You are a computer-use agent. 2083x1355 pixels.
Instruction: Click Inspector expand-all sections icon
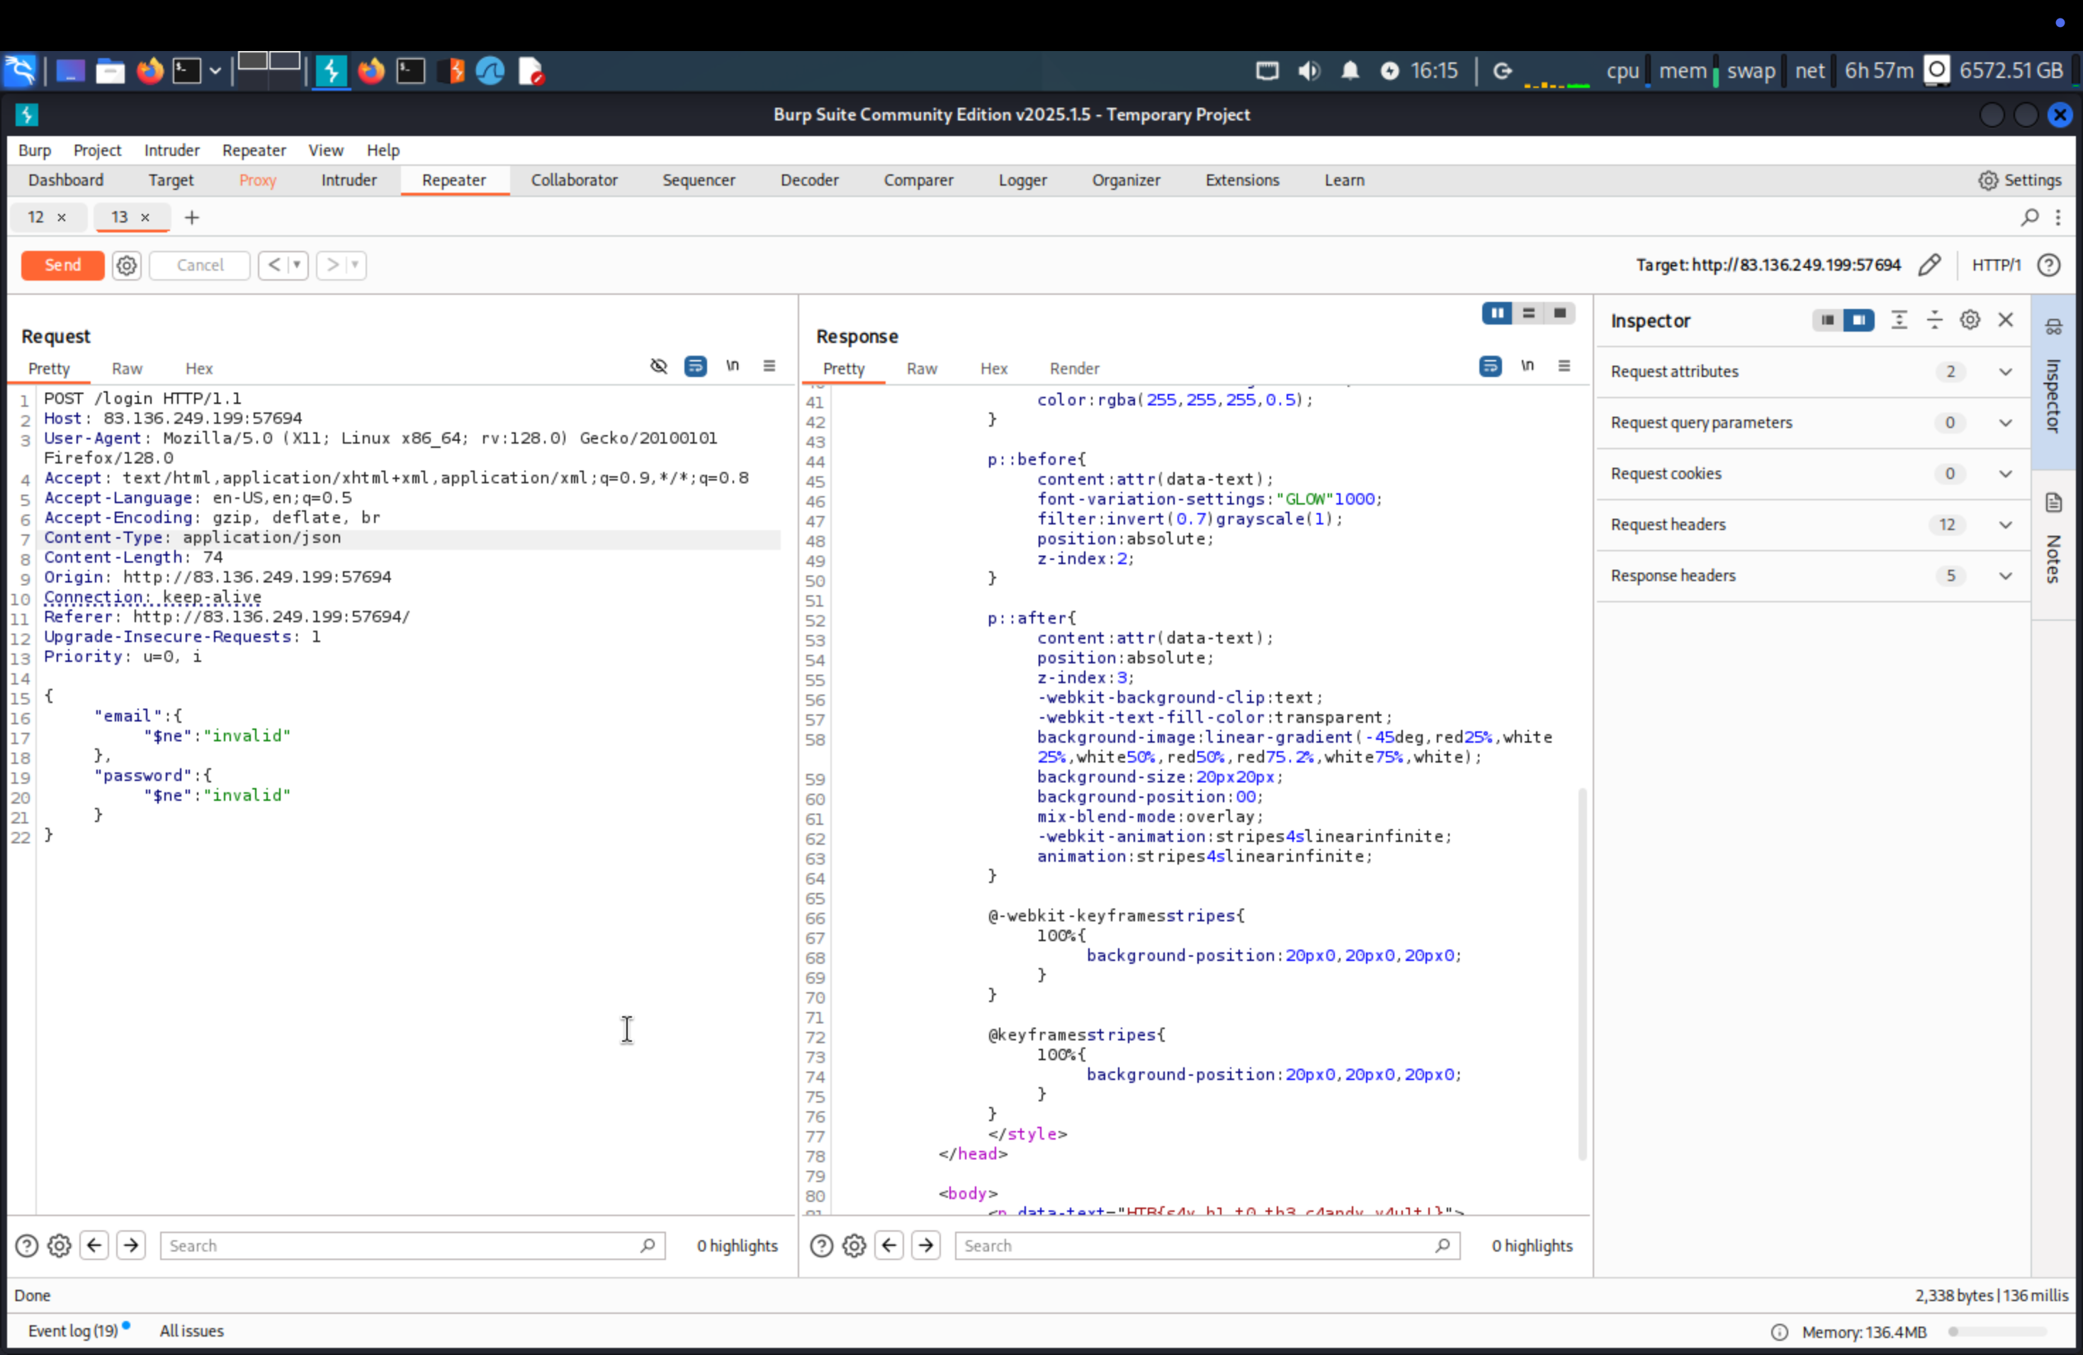(1899, 320)
